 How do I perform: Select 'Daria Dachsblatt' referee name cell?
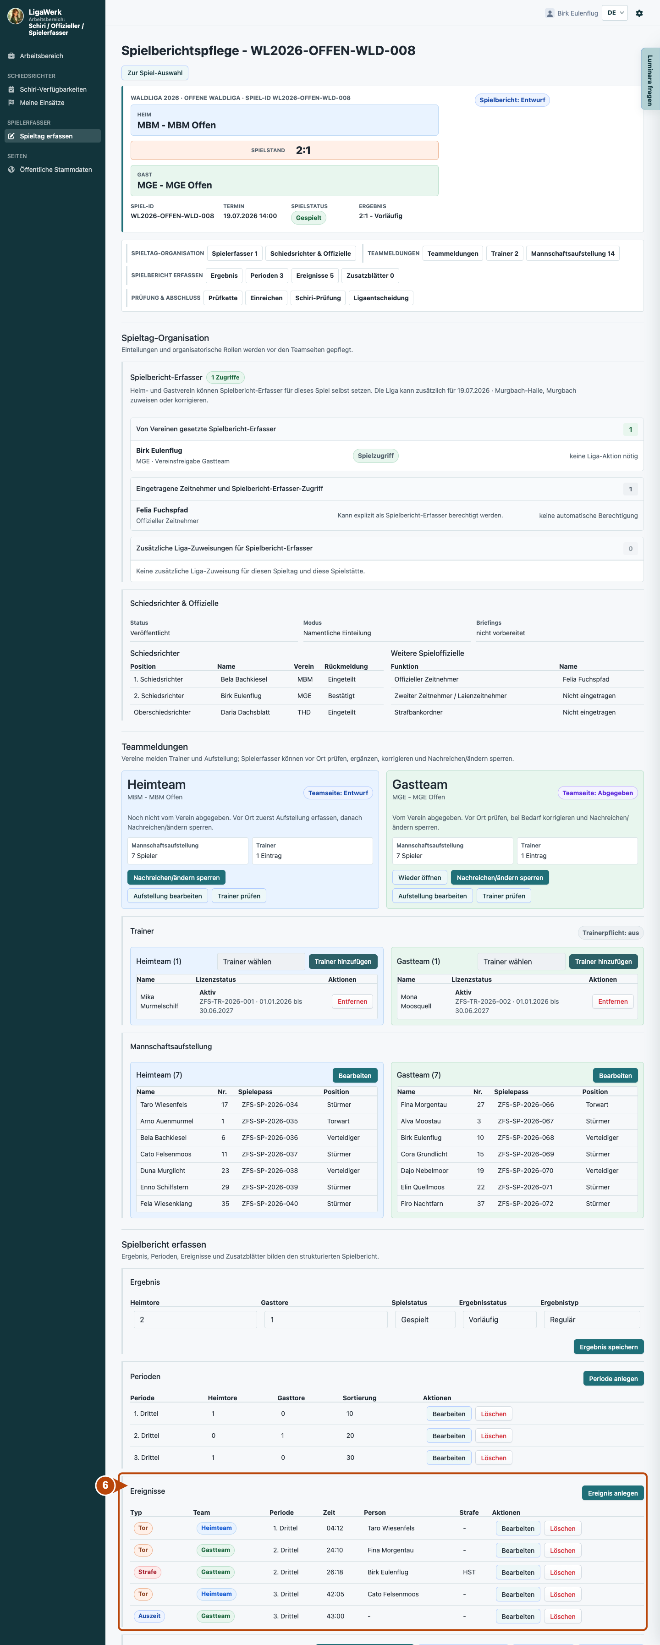pos(245,712)
